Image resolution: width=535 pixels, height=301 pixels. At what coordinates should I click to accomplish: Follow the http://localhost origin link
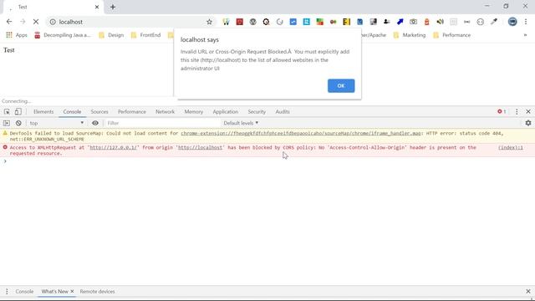pyautogui.click(x=200, y=147)
